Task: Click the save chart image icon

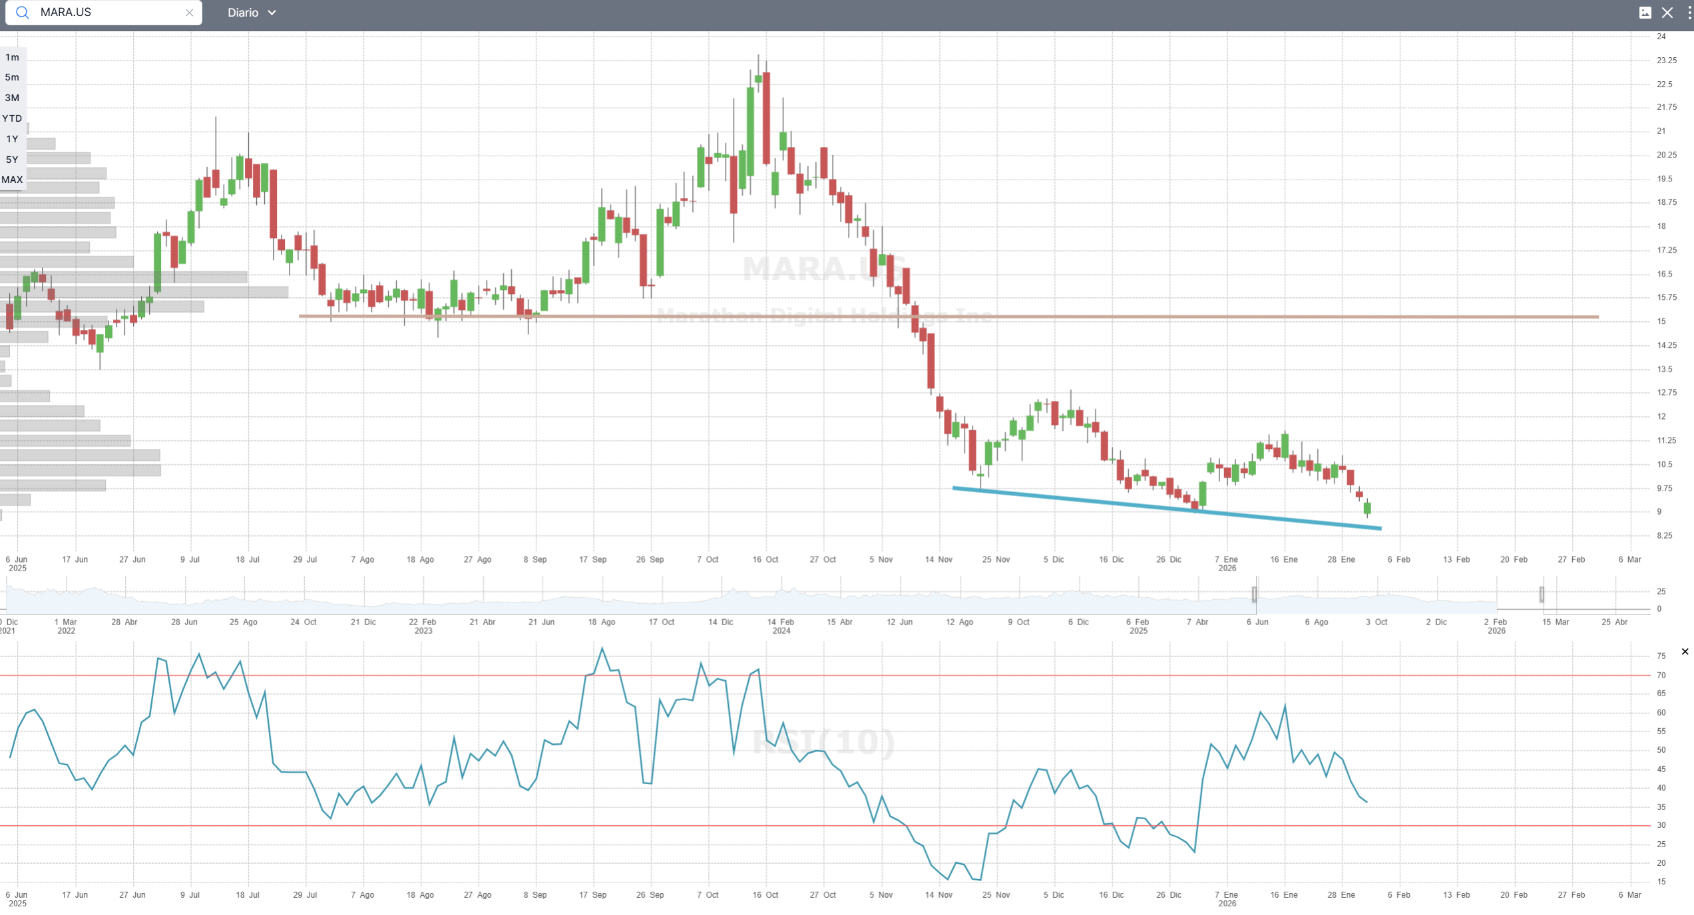Action: pos(1645,13)
